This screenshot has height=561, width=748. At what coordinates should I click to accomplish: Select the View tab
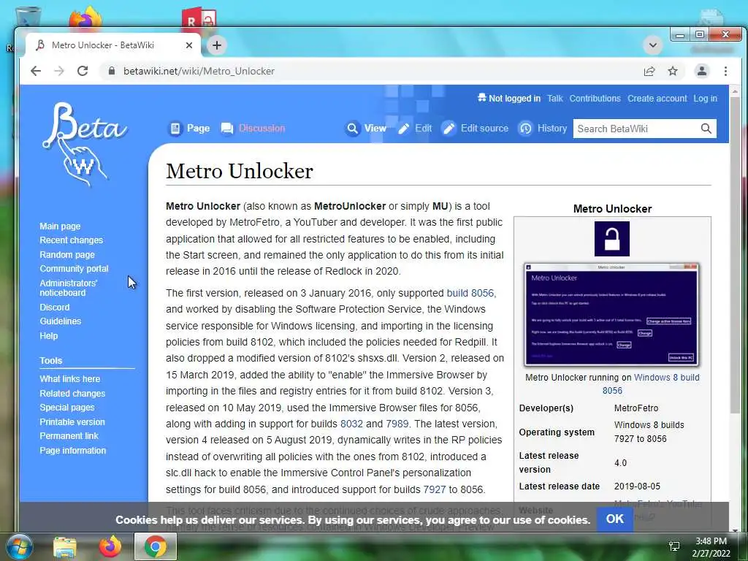coord(367,129)
